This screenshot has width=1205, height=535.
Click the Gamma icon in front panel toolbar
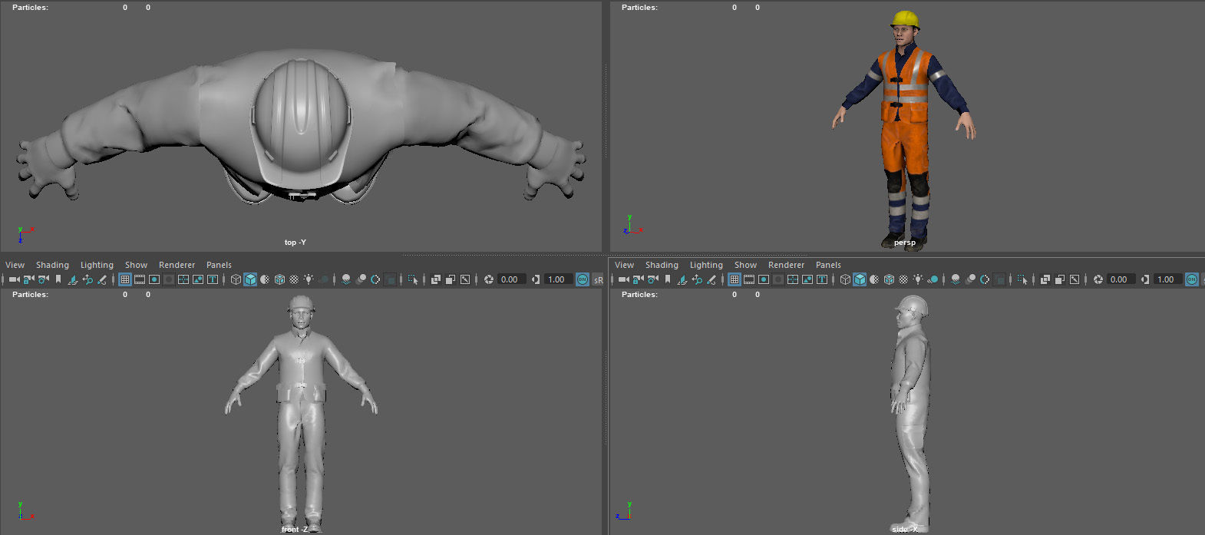click(536, 279)
